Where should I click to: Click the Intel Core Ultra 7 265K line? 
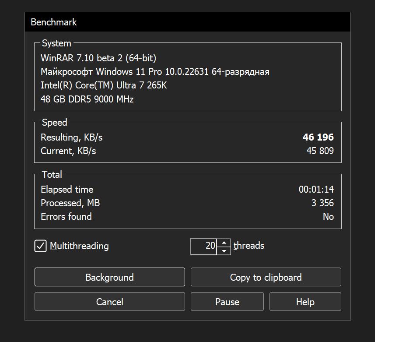pyautogui.click(x=104, y=85)
